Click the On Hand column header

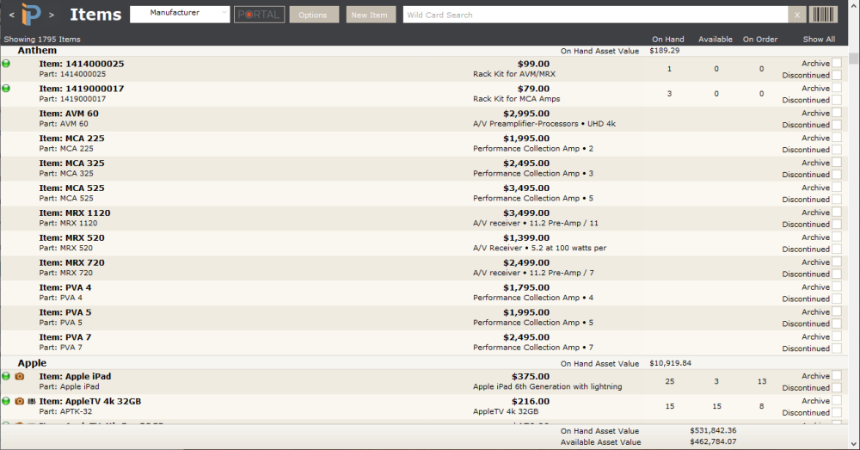pyautogui.click(x=667, y=40)
